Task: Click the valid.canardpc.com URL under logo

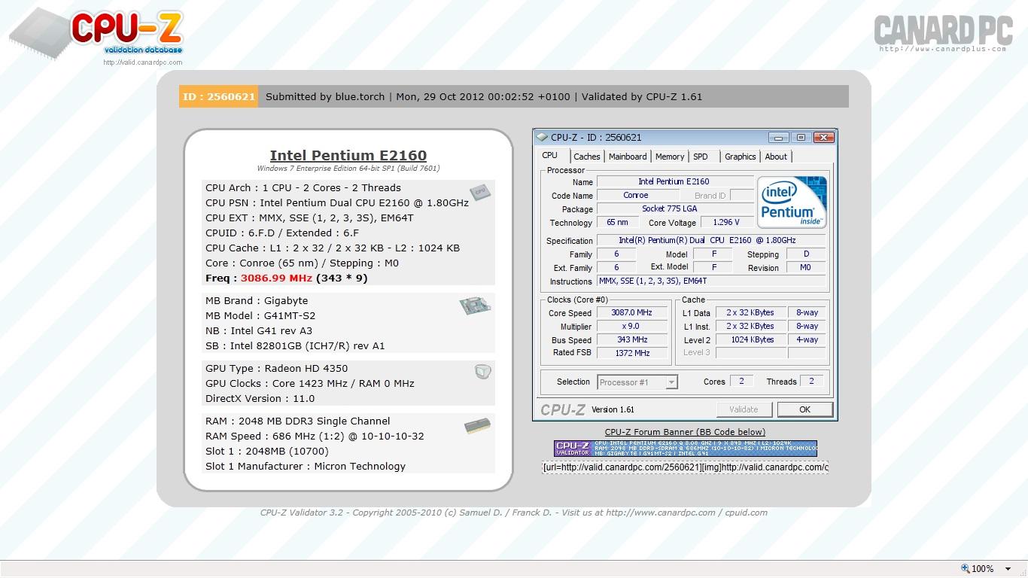Action: click(143, 62)
